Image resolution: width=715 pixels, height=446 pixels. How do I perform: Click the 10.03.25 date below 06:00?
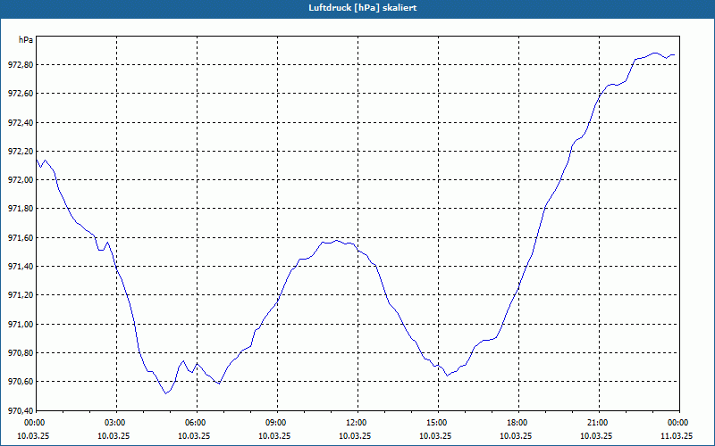tap(194, 436)
